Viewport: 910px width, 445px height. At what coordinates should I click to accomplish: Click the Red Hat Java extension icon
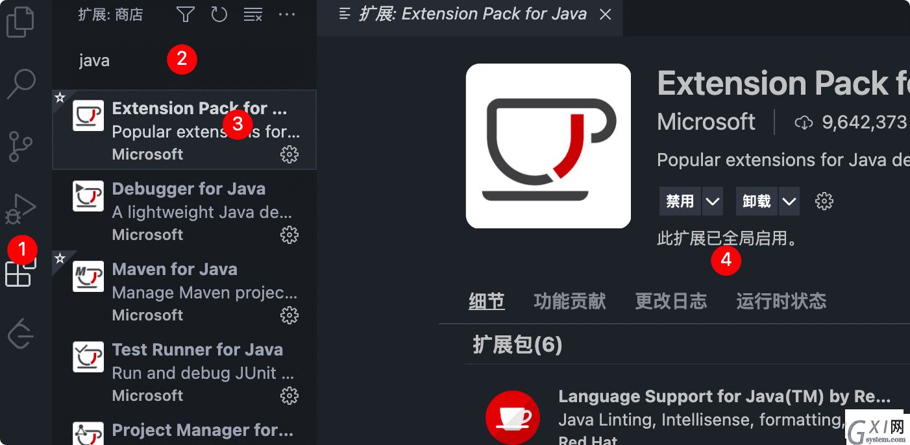[x=513, y=418]
